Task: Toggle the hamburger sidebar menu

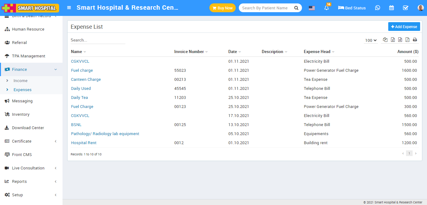Action: pyautogui.click(x=69, y=8)
